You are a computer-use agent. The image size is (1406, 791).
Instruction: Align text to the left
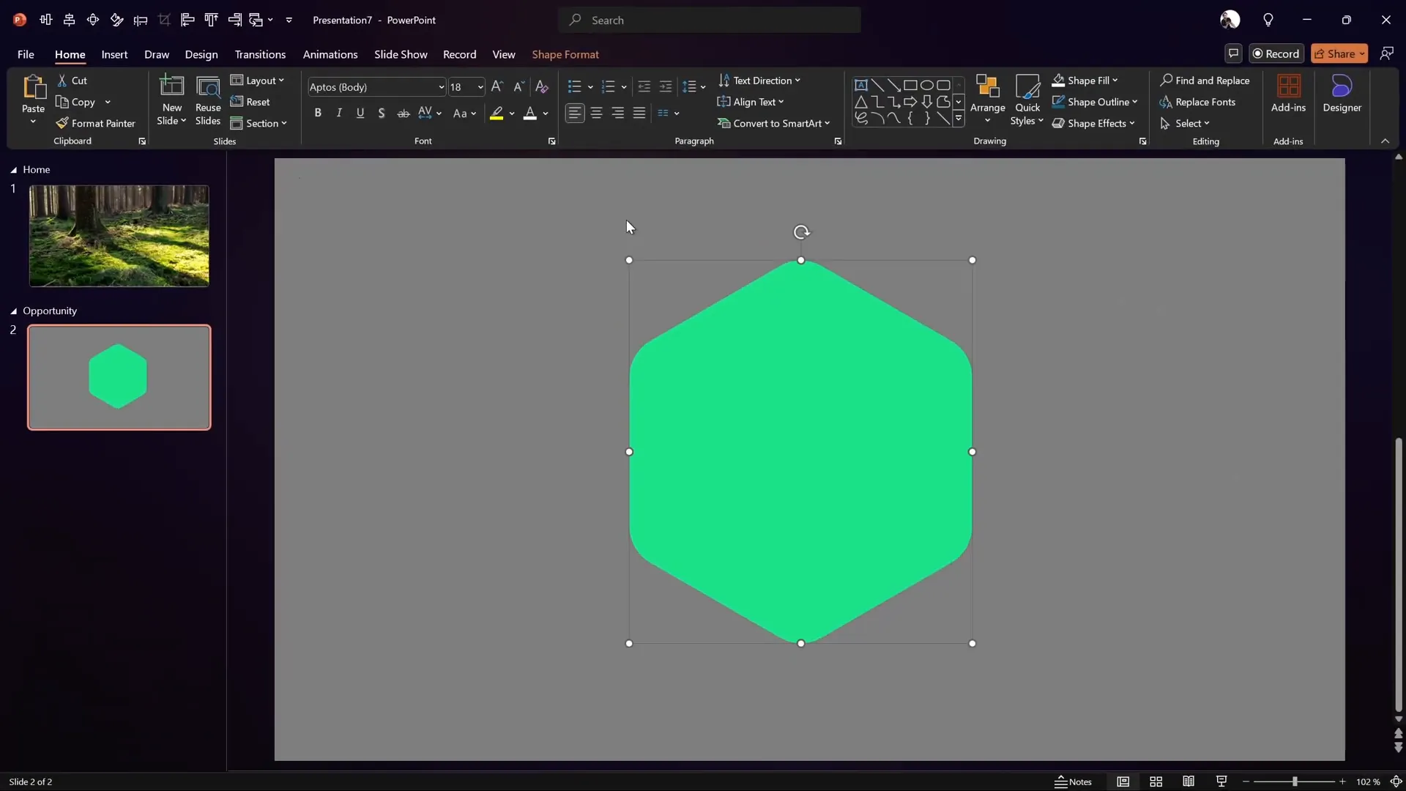pos(575,113)
